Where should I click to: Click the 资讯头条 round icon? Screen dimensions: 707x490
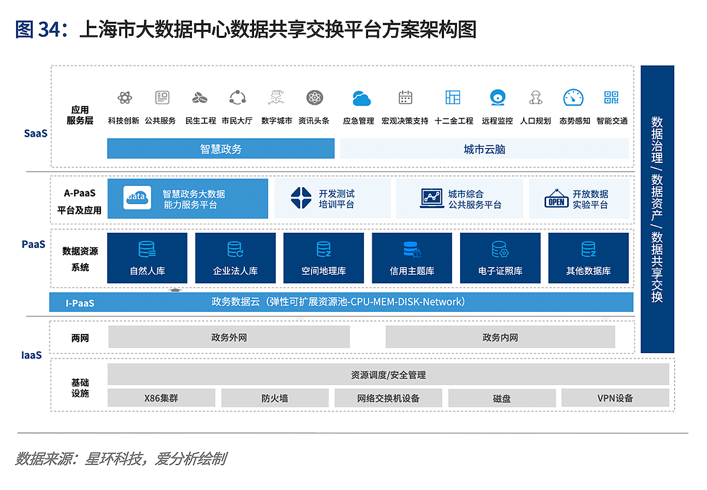pos(315,97)
